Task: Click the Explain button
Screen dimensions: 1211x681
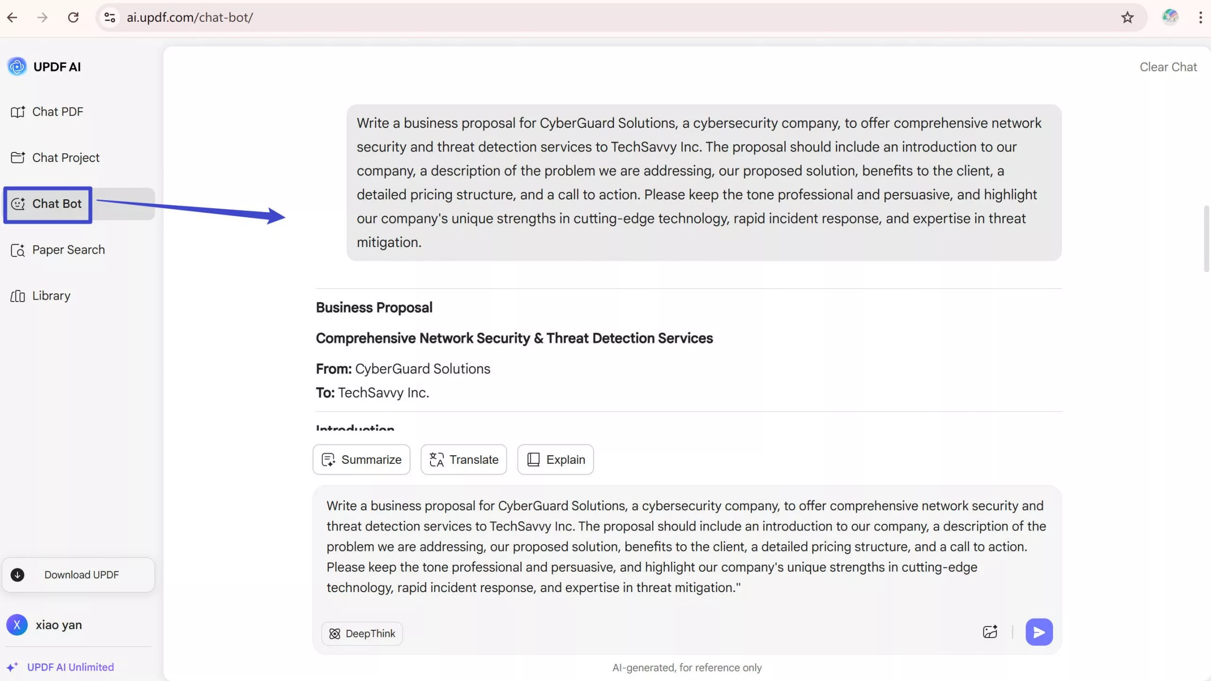Action: click(x=555, y=460)
